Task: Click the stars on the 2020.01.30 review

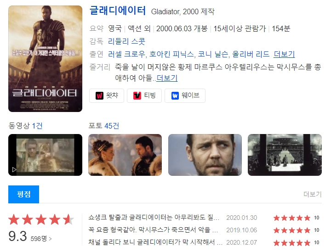Action: tap(292, 218)
